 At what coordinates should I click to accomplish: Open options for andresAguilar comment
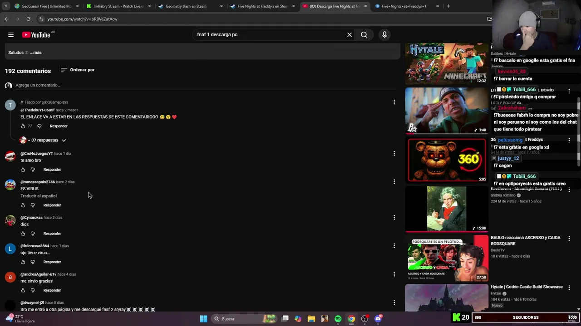point(394,274)
